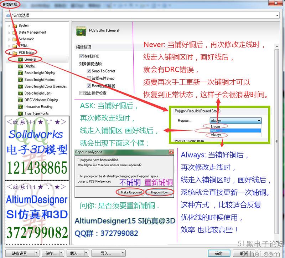Screen dimensions: 285x258
Task: Toggle the 在线DRC checkbox
Action: [x=82, y=56]
